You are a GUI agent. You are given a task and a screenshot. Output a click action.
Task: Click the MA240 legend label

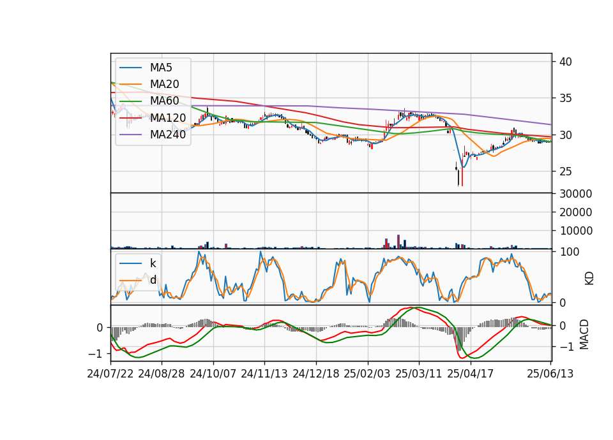point(168,135)
